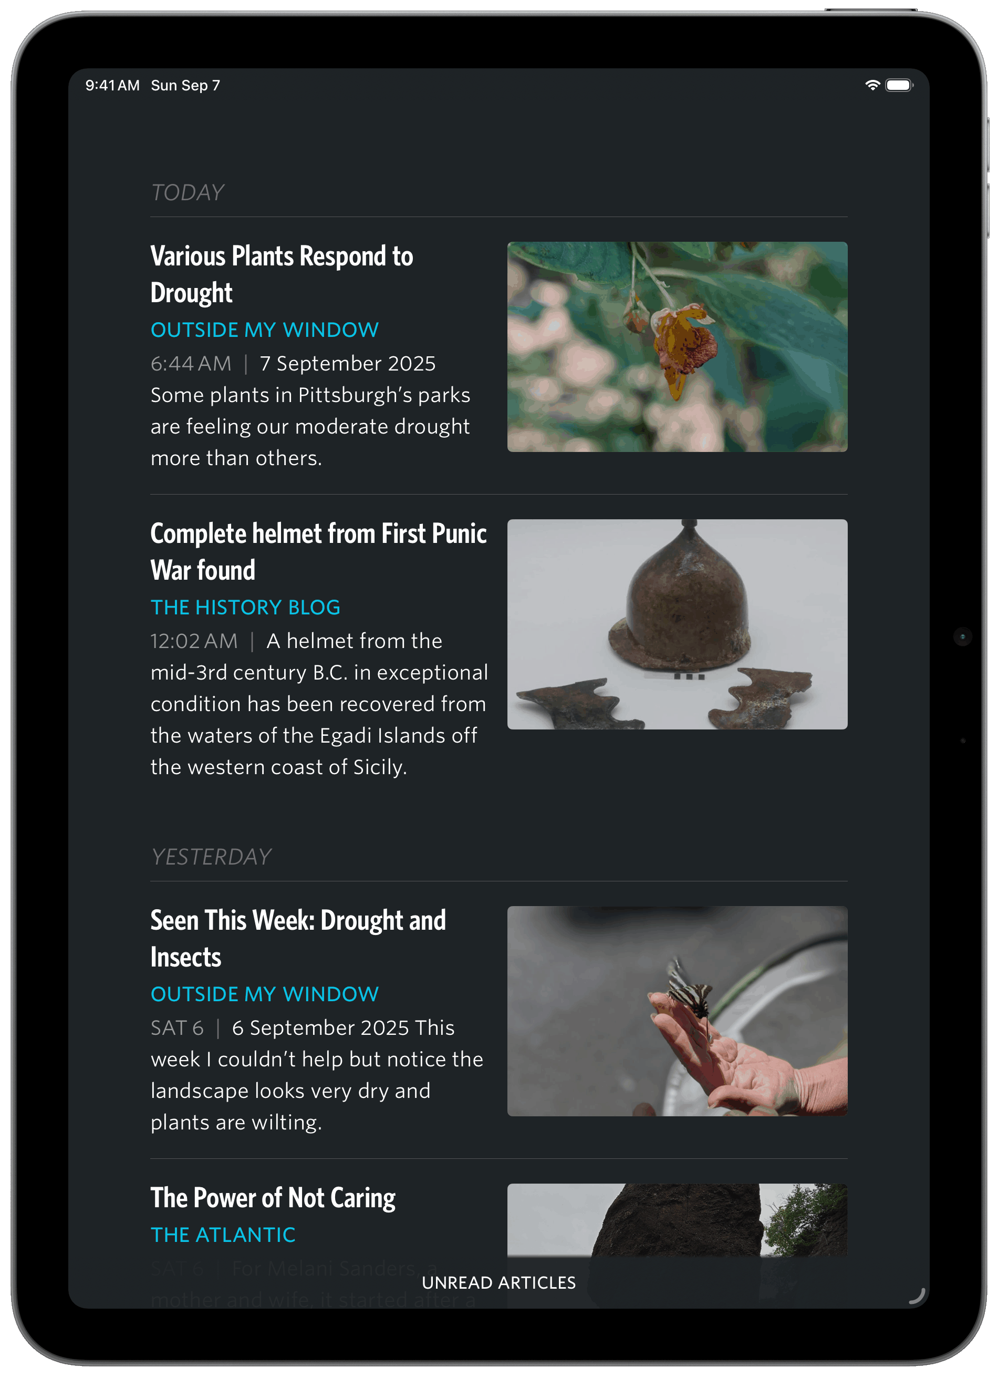The width and height of the screenshot is (998, 1377).
Task: Click OUTSIDE MY WINDOW under Various Plants
Action: click(265, 330)
